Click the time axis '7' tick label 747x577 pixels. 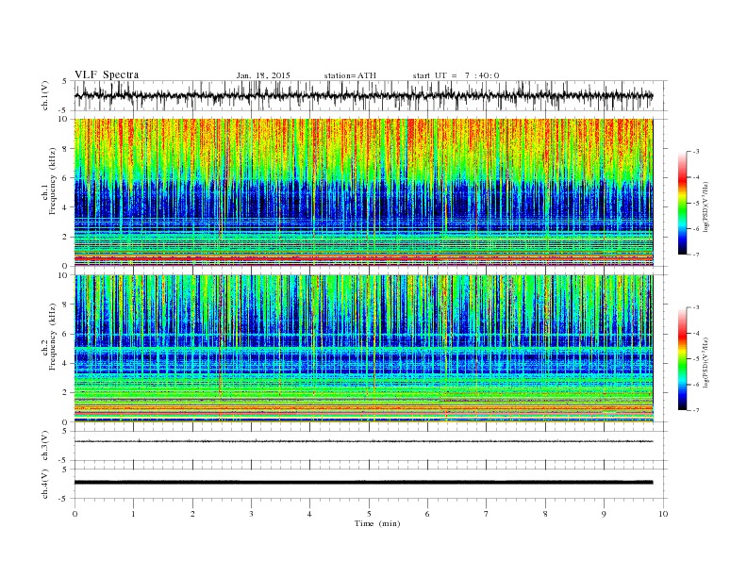click(487, 514)
